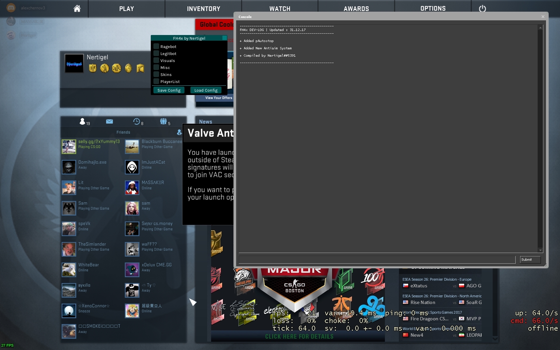Go to the Home icon in top navigation
This screenshot has height=350, width=560.
coord(77,8)
